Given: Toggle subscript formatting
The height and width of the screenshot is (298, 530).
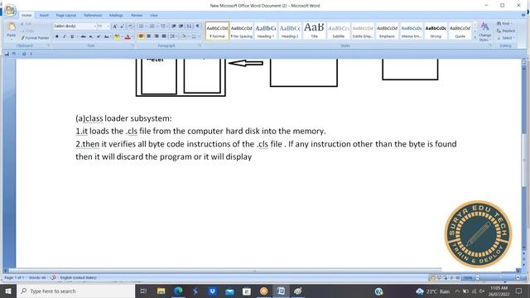Looking at the screenshot, I should [90, 36].
